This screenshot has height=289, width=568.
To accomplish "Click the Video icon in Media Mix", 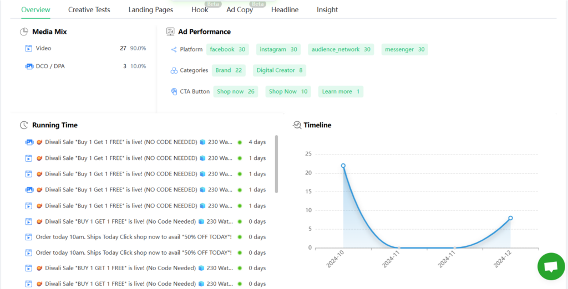I will 29,49.
